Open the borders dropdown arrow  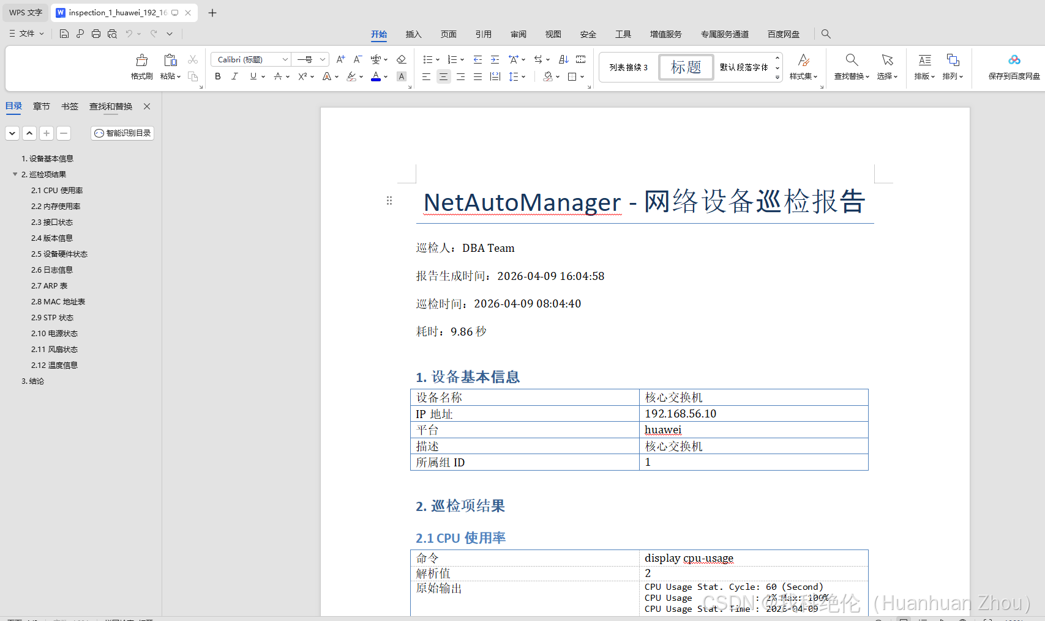[582, 77]
